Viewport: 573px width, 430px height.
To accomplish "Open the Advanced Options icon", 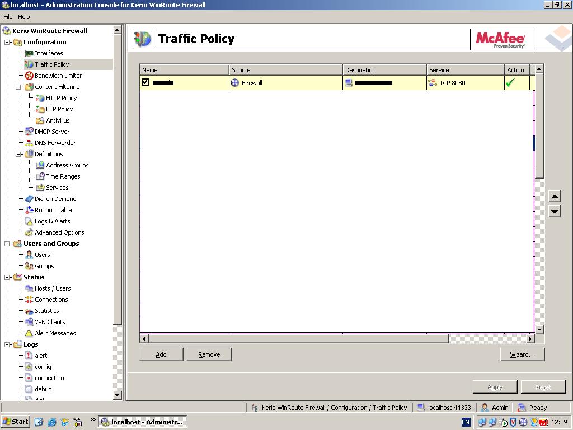I will 29,232.
